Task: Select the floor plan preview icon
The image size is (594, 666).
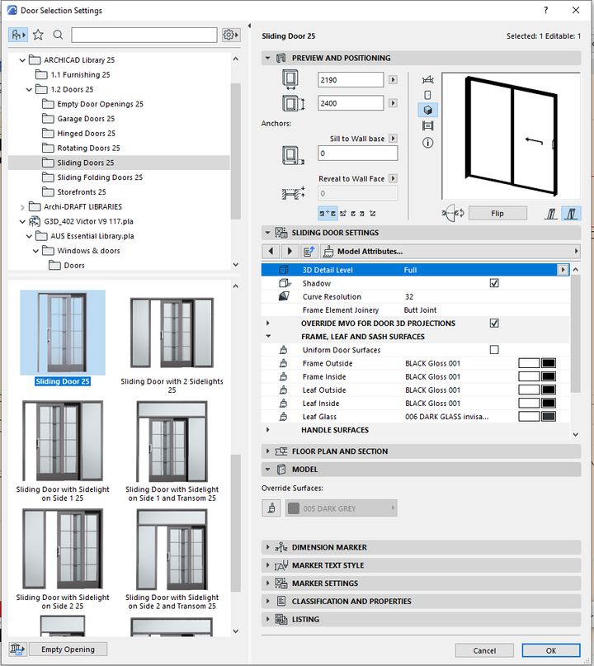Action: point(427,80)
